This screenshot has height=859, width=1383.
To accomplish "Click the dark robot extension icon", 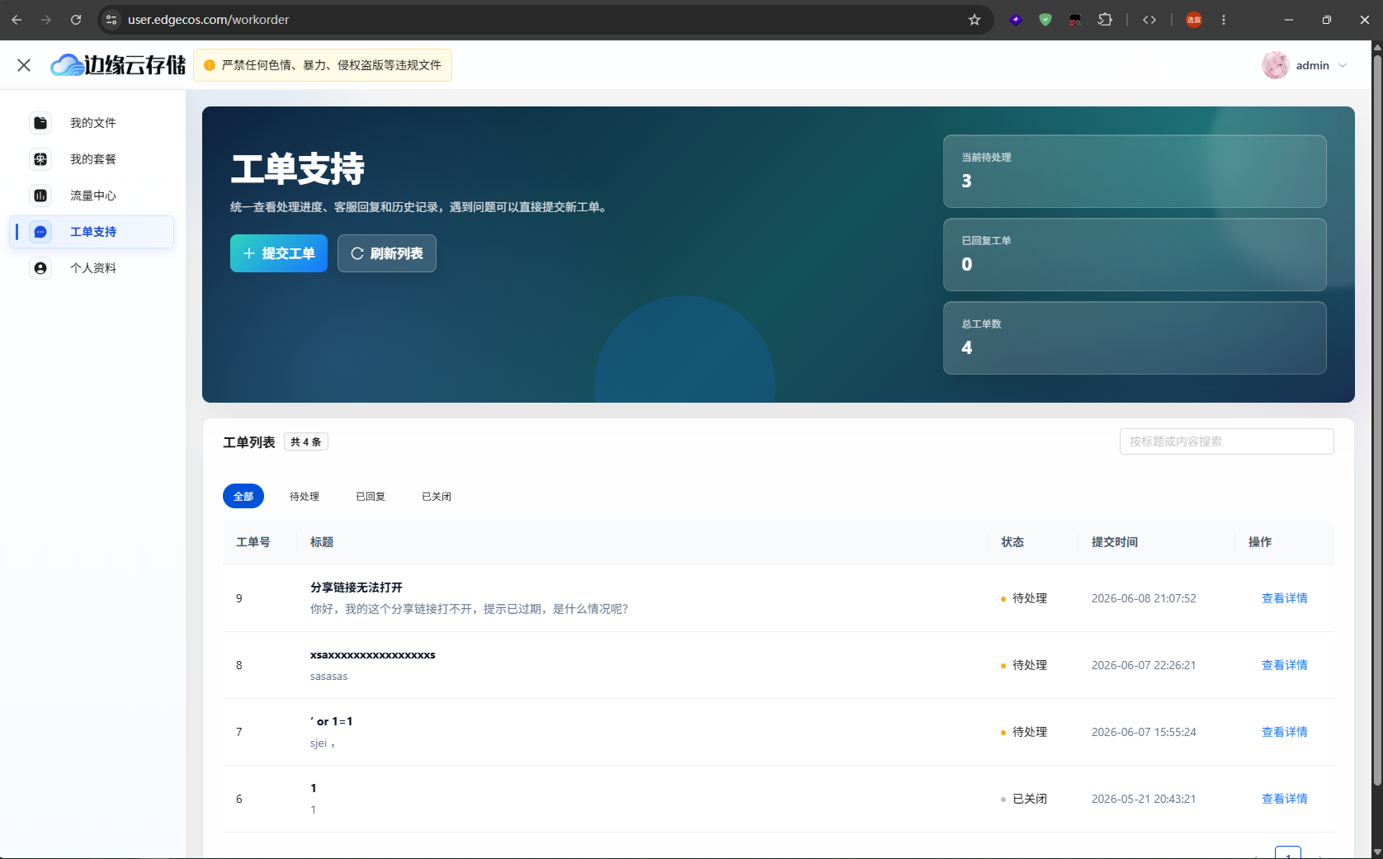I will point(1075,20).
